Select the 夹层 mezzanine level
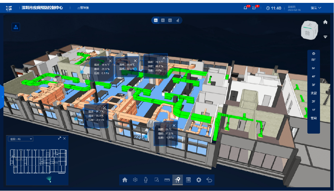Image resolution: width=334 pixels, height=191 pixels. tap(313, 93)
